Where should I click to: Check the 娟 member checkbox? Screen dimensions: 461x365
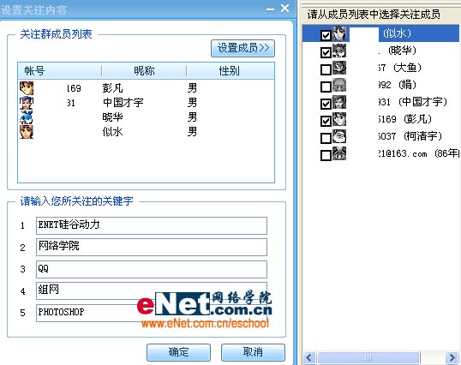(326, 87)
